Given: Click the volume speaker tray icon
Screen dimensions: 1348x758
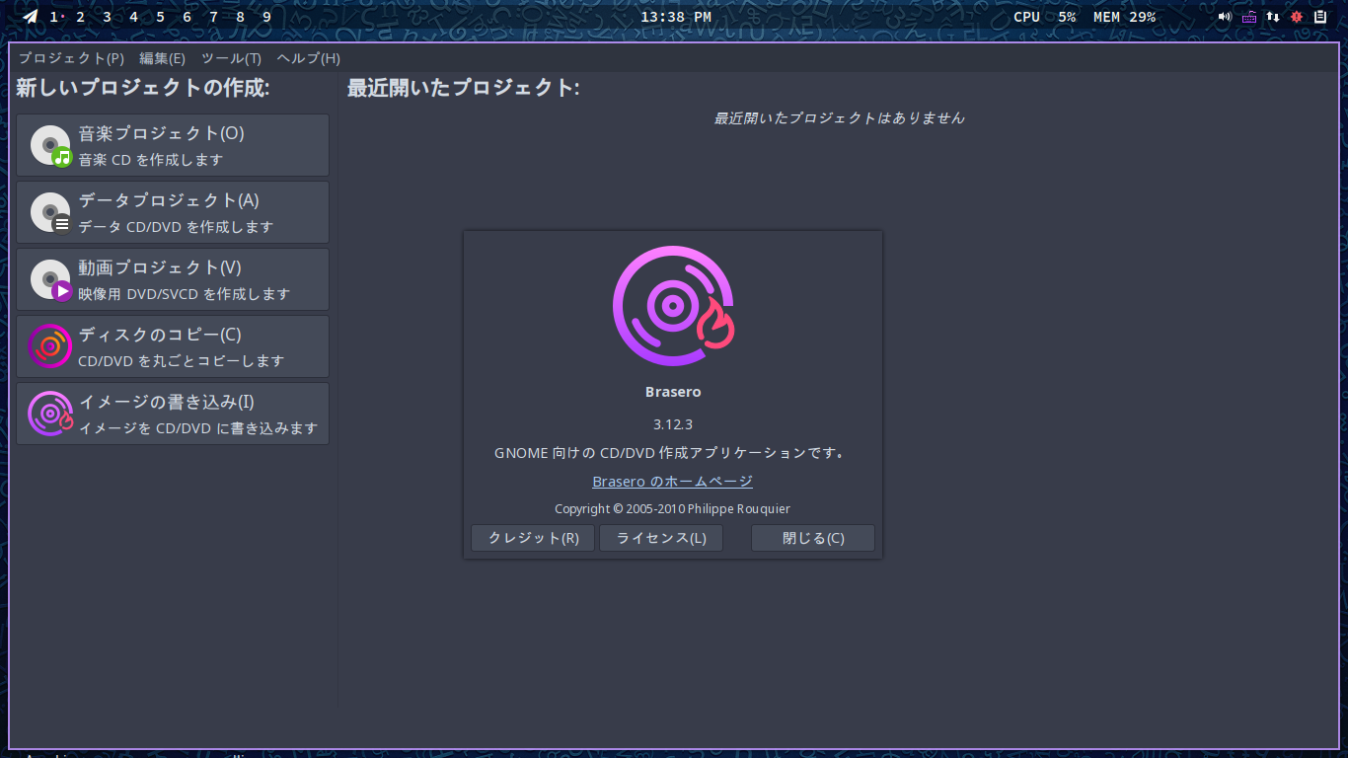Looking at the screenshot, I should [1225, 17].
